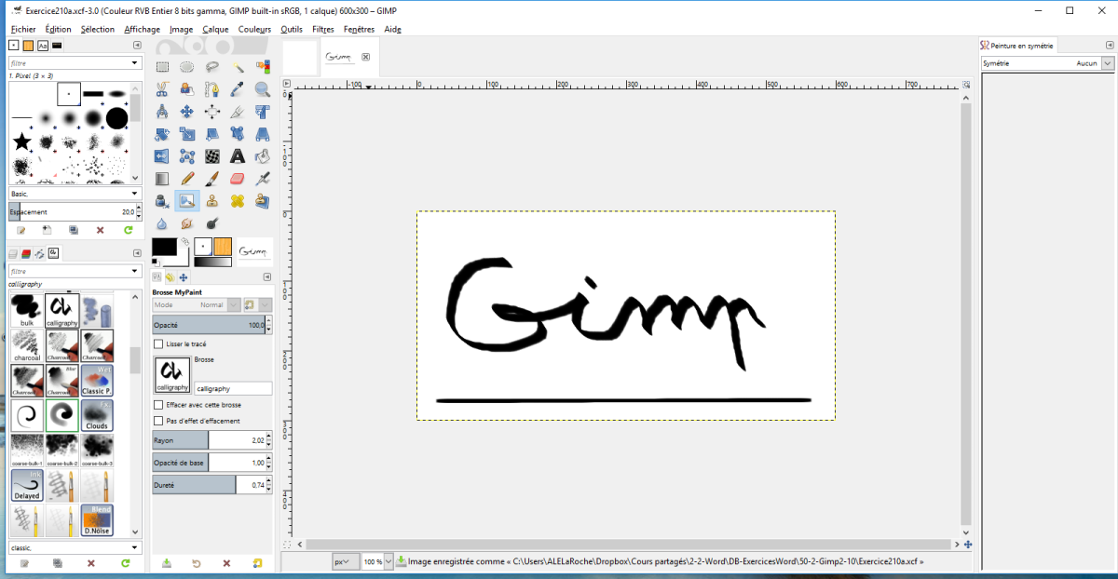Image resolution: width=1118 pixels, height=579 pixels.
Task: Adjust the Opacité slider
Action: click(x=212, y=325)
